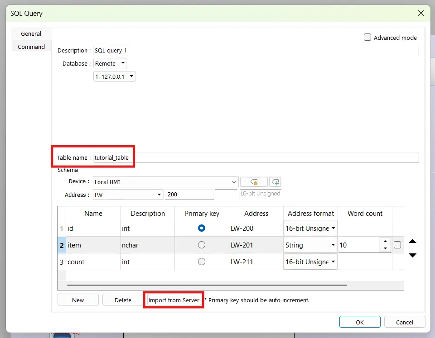Switch to the Command tab
This screenshot has height=338, width=435.
click(31, 46)
